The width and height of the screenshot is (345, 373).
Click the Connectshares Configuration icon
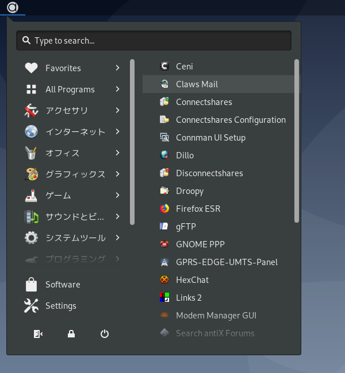click(x=164, y=120)
